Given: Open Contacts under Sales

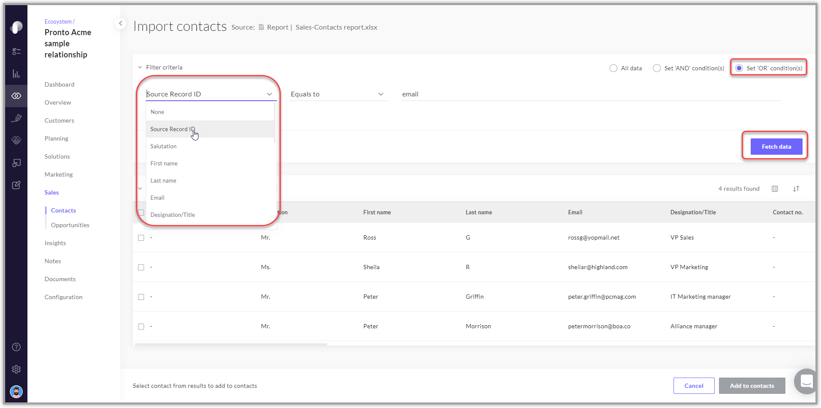Looking at the screenshot, I should 63,210.
